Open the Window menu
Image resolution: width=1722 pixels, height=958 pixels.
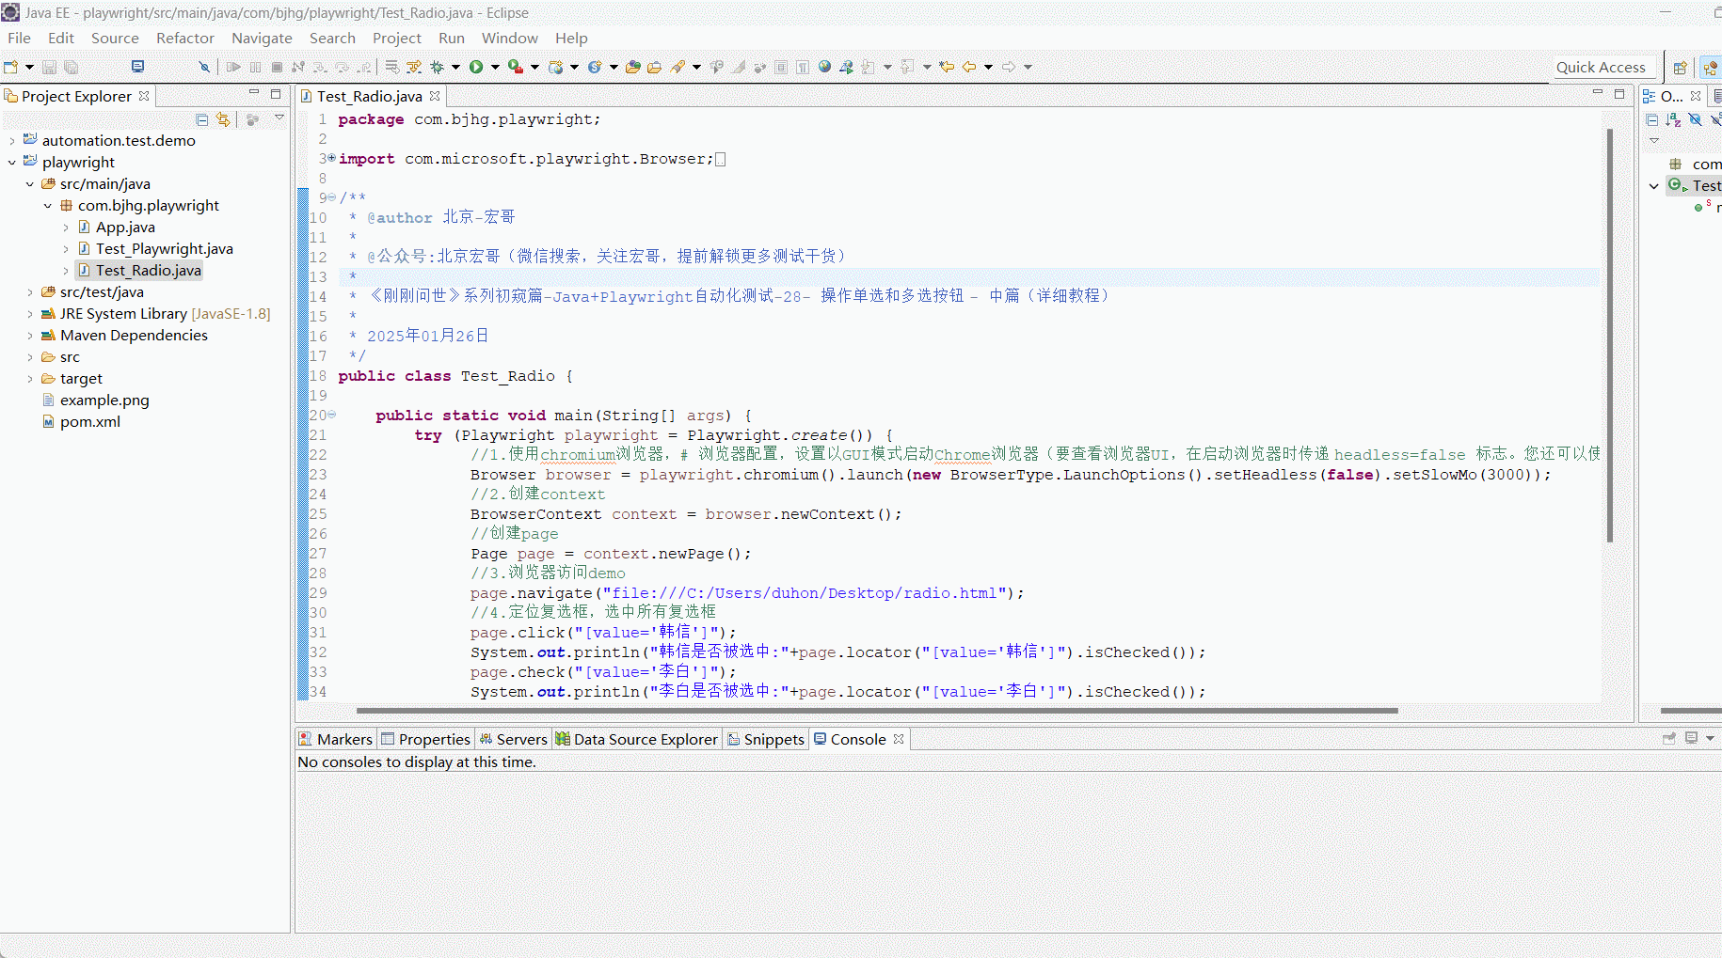tap(510, 38)
